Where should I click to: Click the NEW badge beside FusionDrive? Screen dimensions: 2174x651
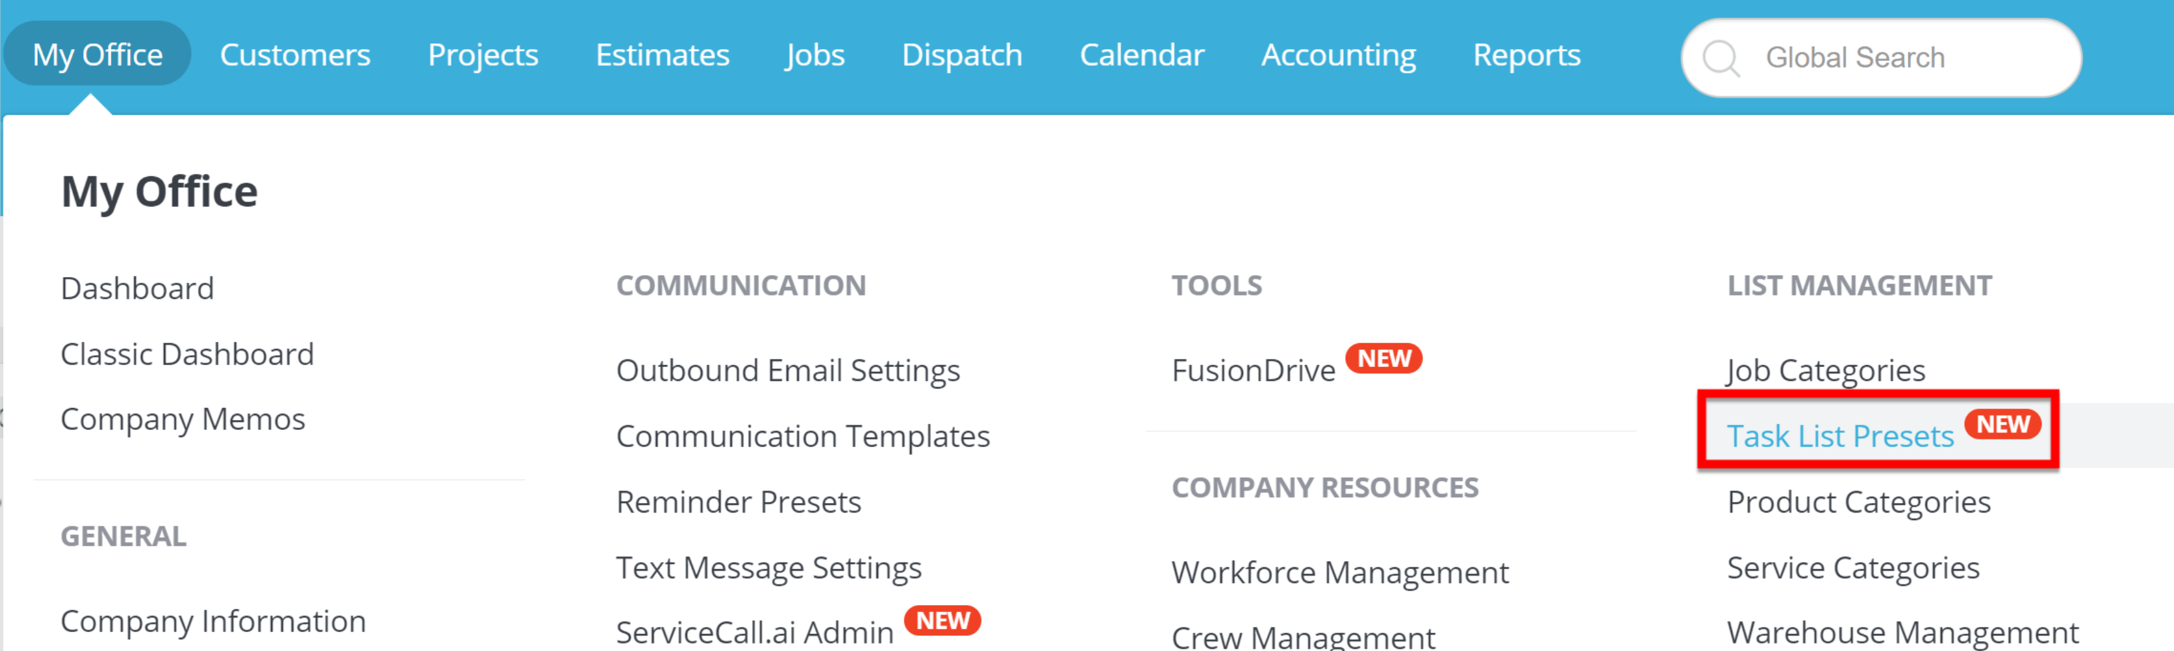tap(1383, 358)
